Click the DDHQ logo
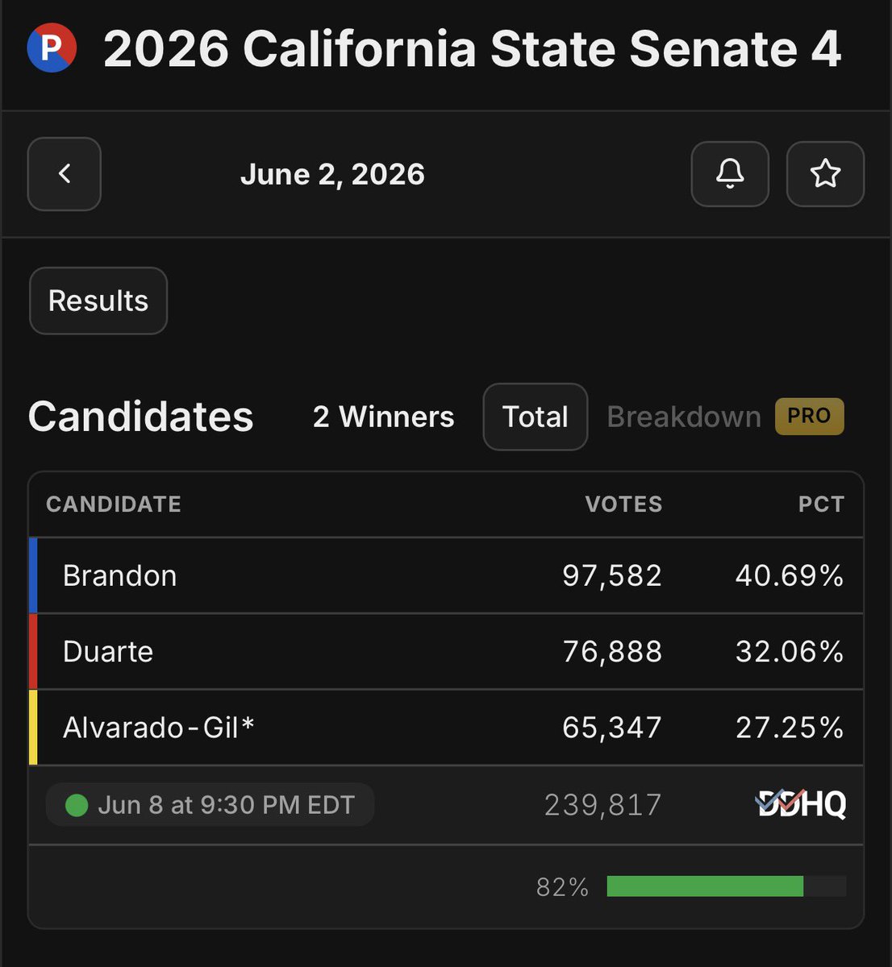Viewport: 892px width, 967px height. 801,803
